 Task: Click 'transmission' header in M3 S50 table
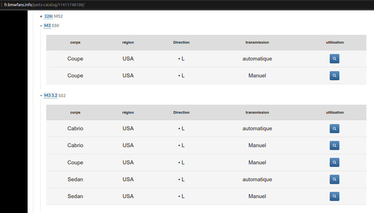point(257,43)
